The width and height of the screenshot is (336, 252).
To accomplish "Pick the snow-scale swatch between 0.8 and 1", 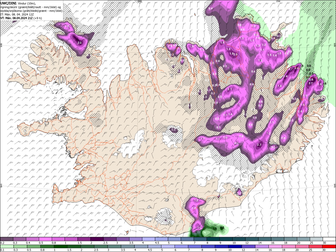I will tap(58, 239).
